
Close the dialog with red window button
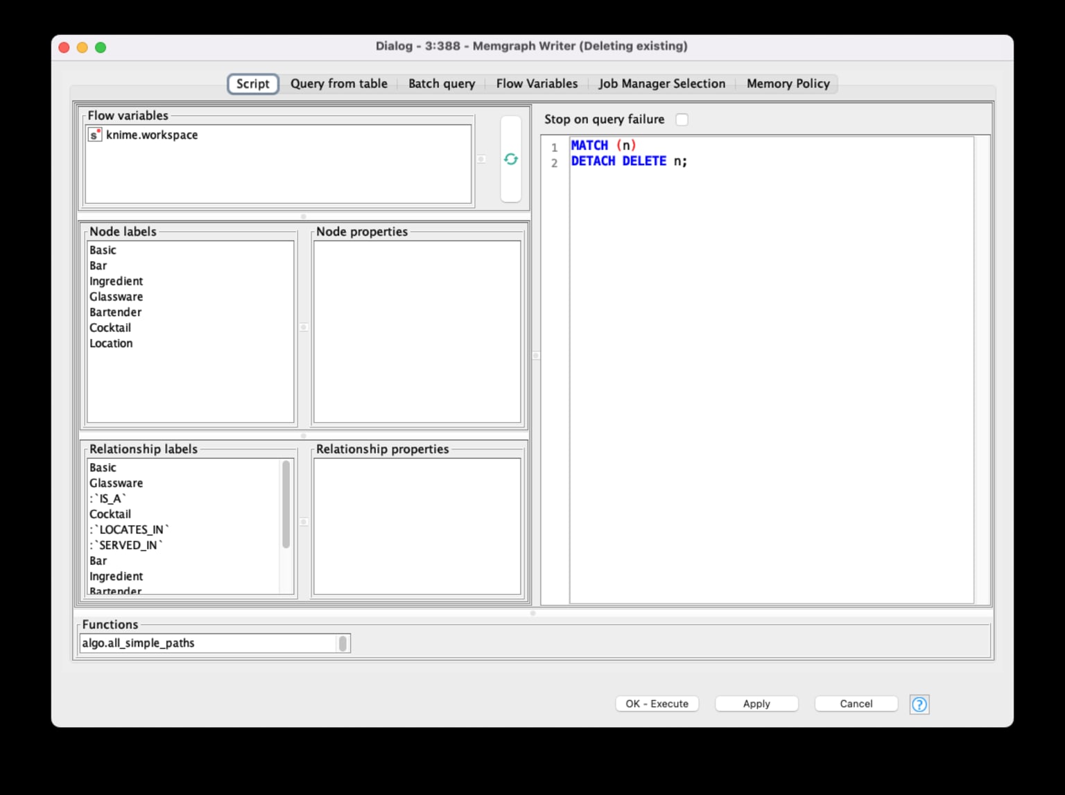point(64,47)
